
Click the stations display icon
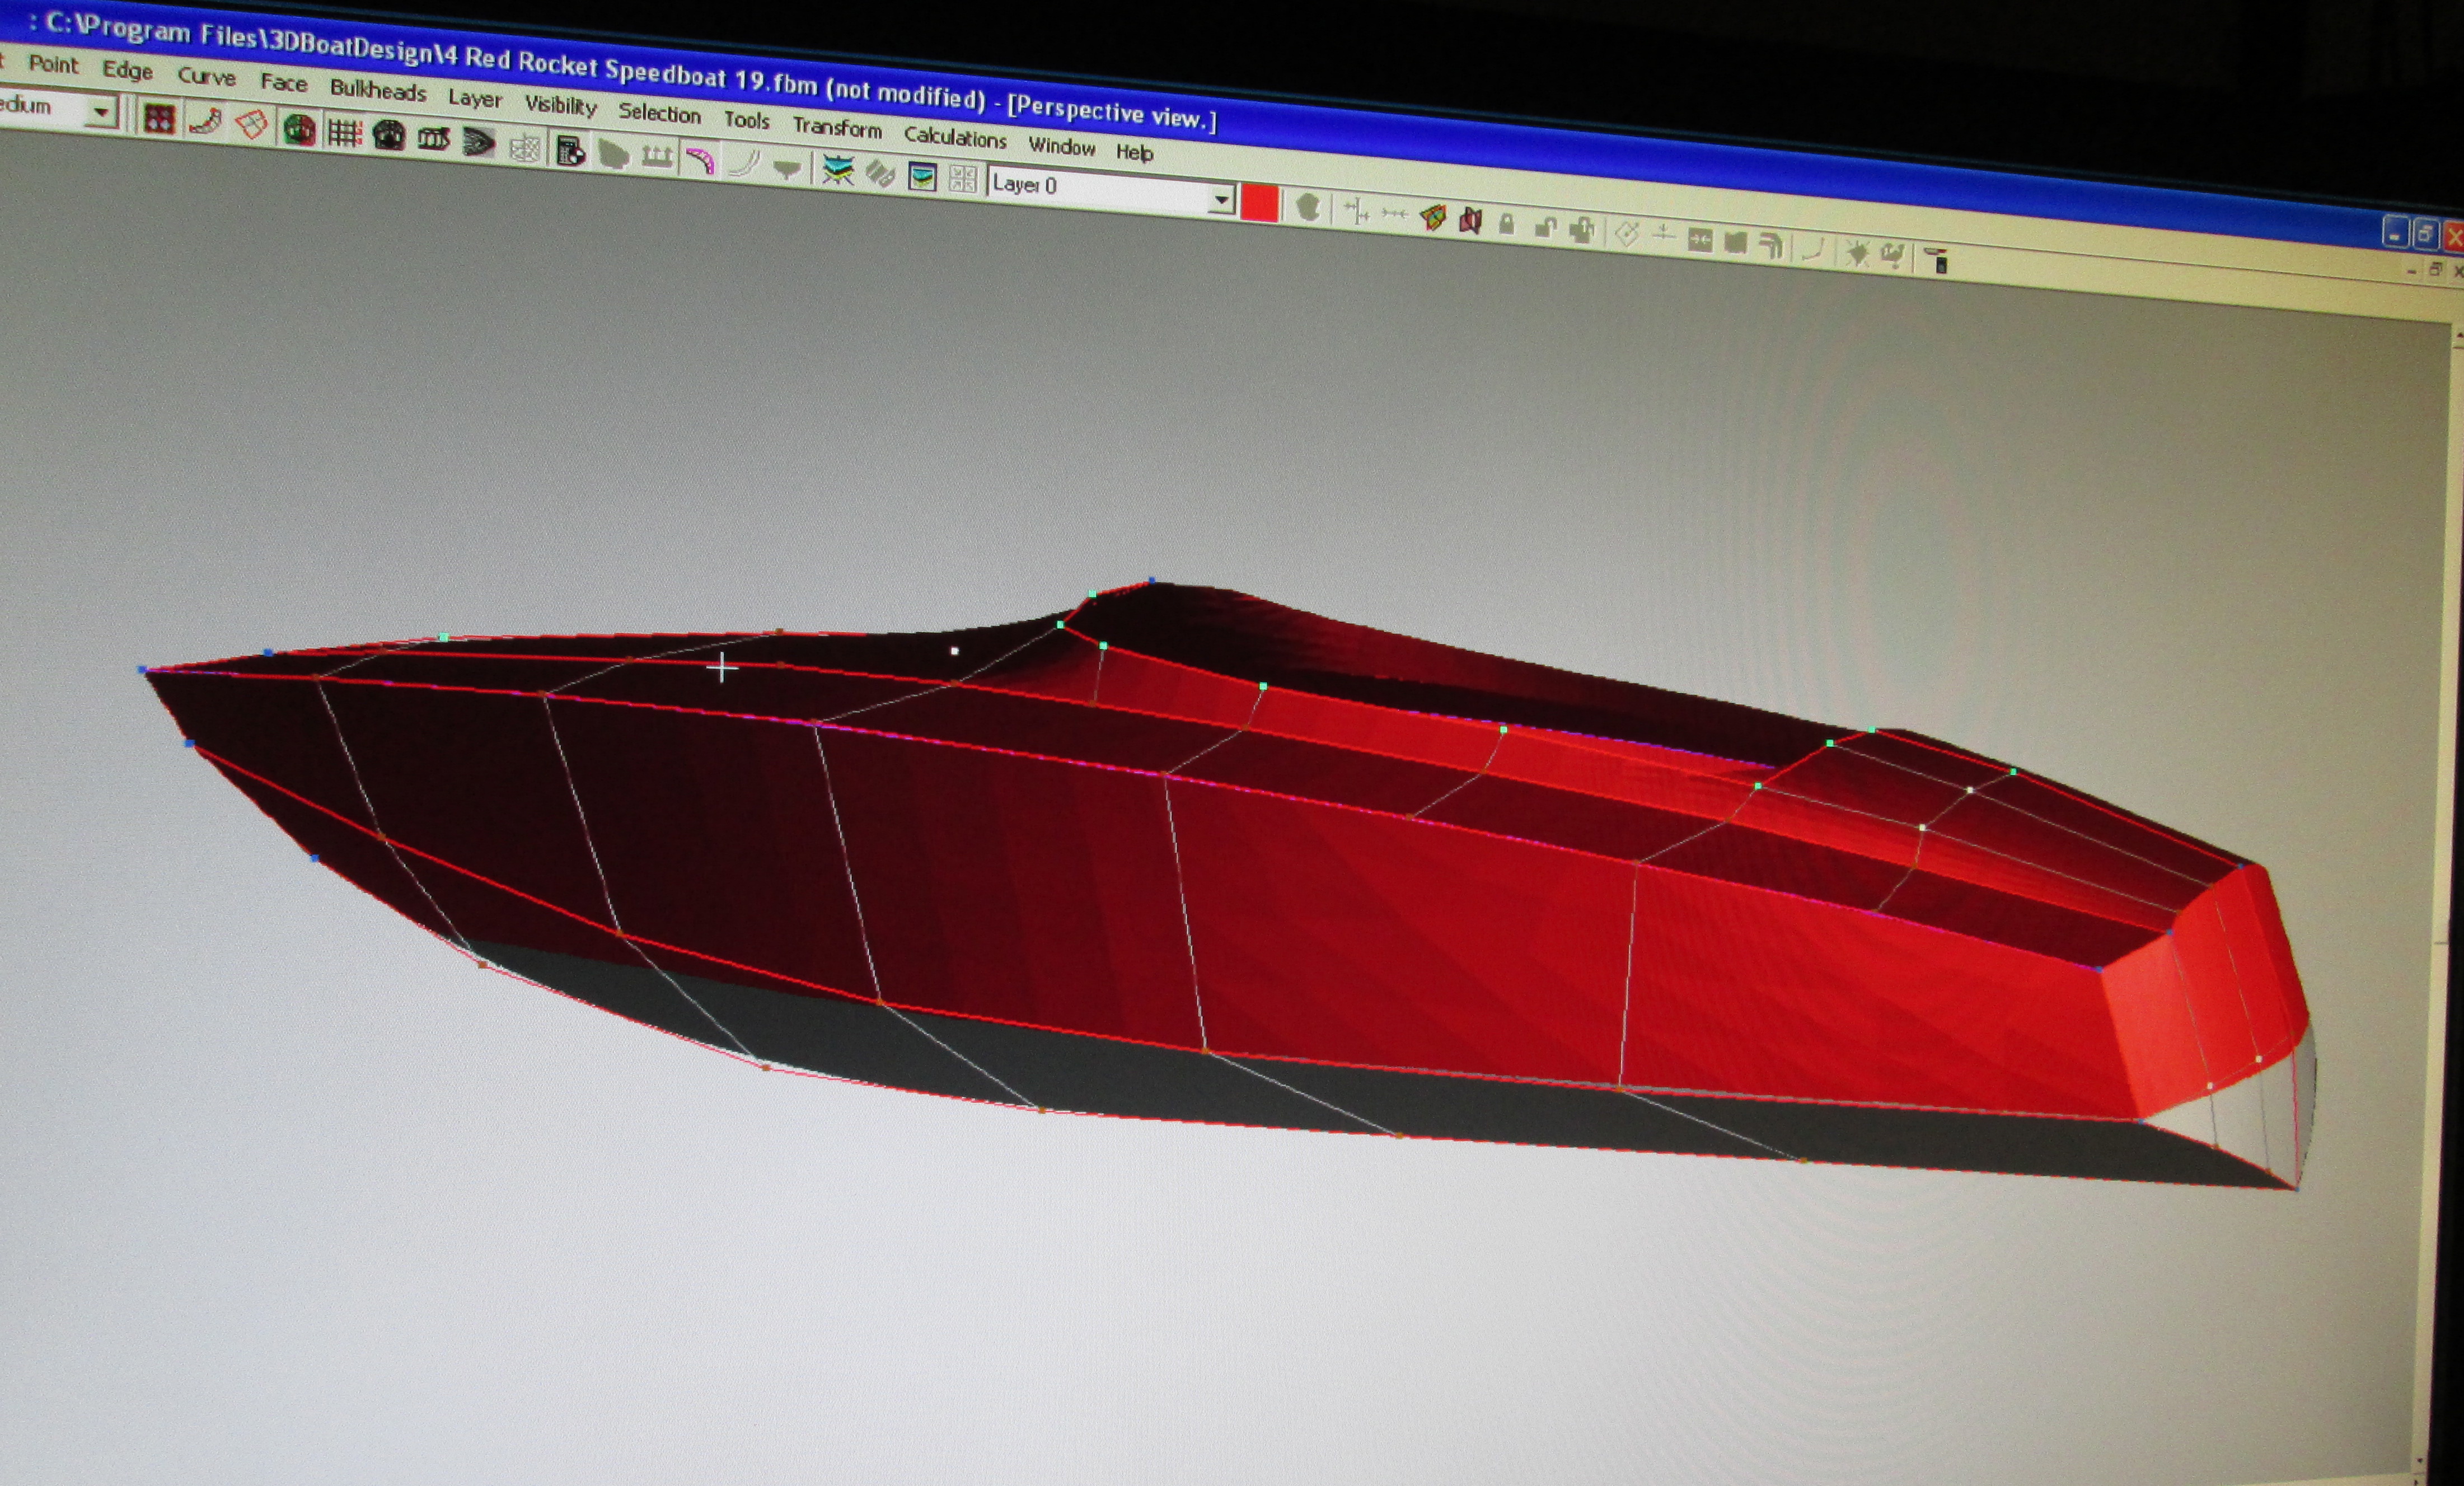tap(389, 135)
